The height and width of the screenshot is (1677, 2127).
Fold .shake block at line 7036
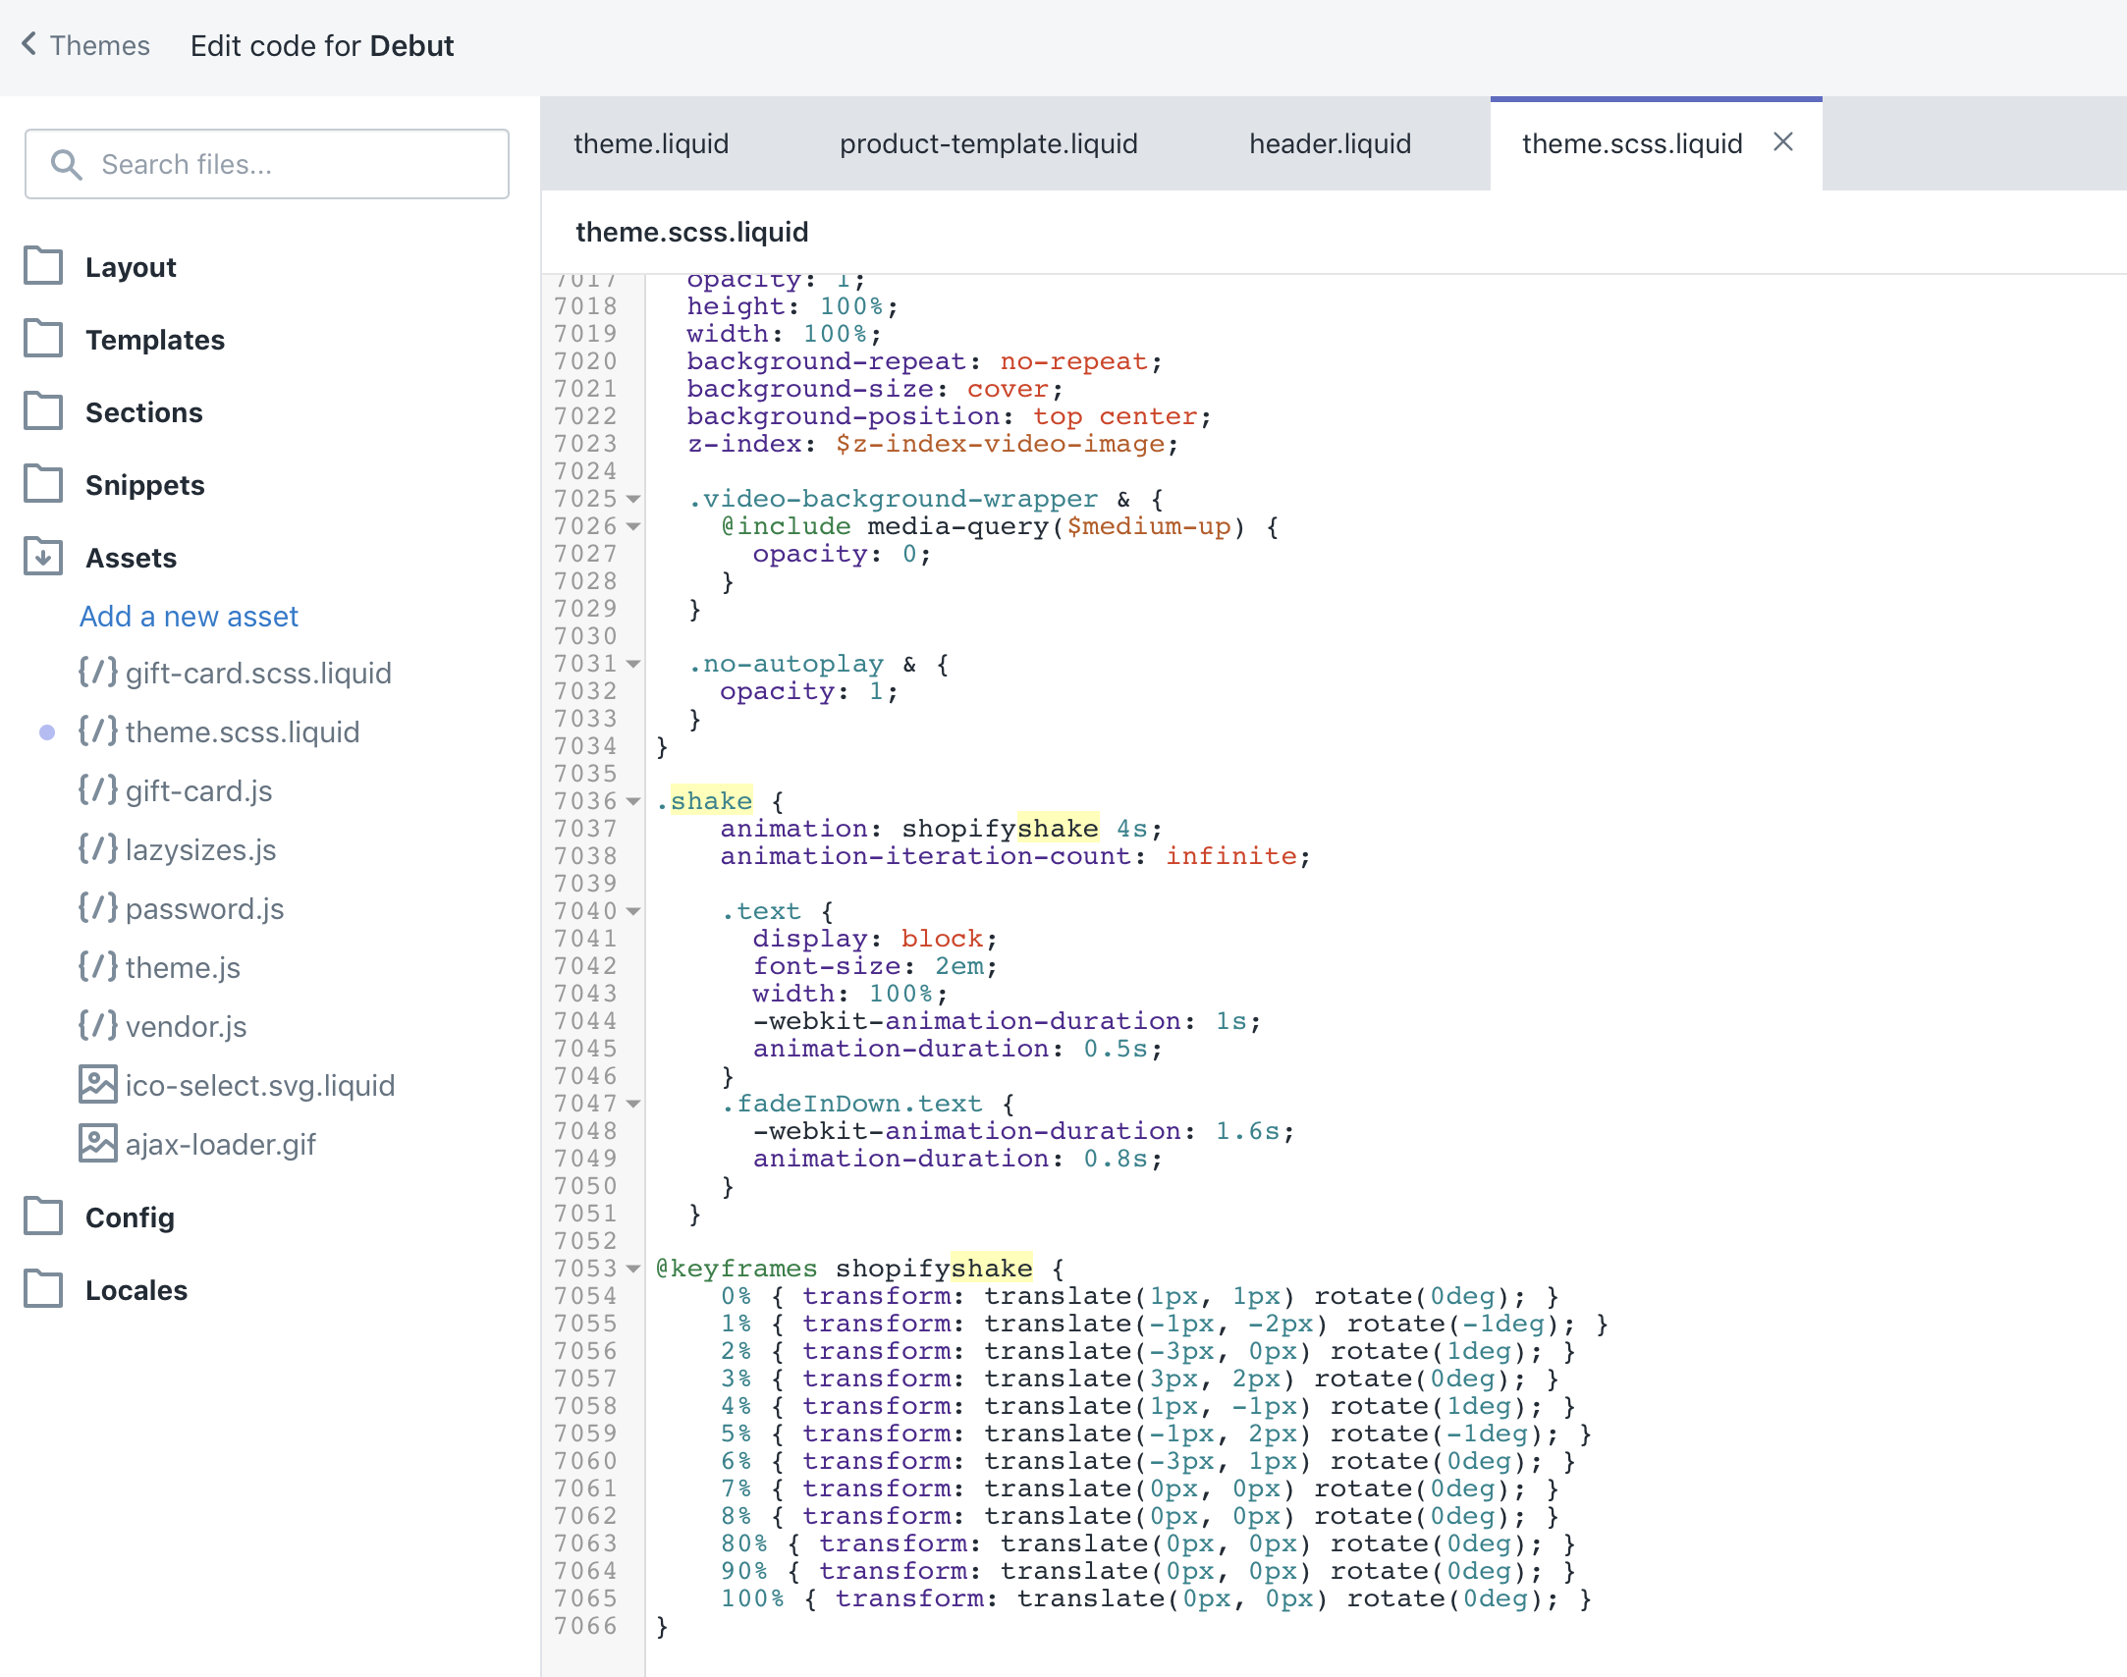point(633,801)
